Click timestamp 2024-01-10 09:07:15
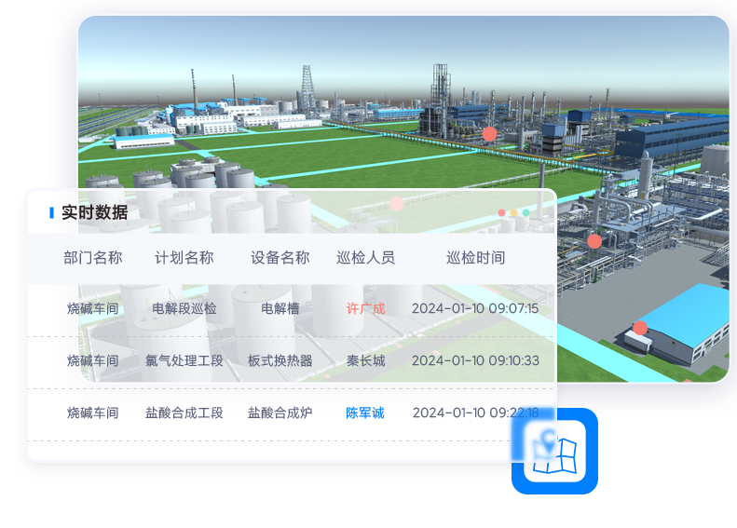 [x=475, y=308]
